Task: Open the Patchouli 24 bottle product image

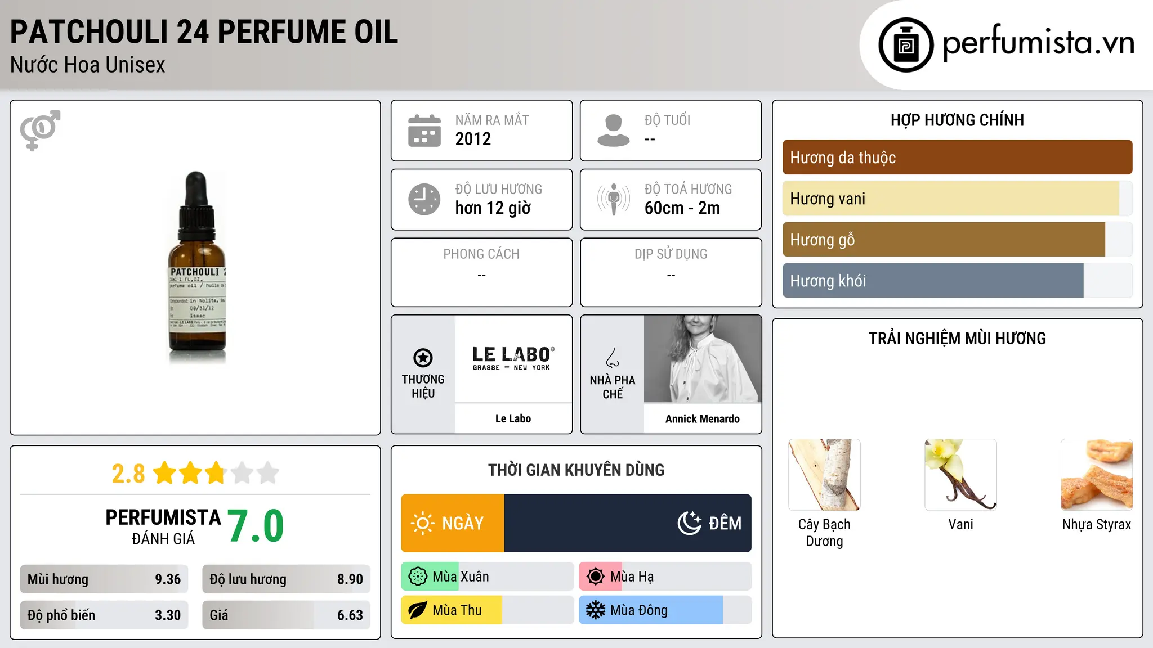Action: click(x=197, y=268)
